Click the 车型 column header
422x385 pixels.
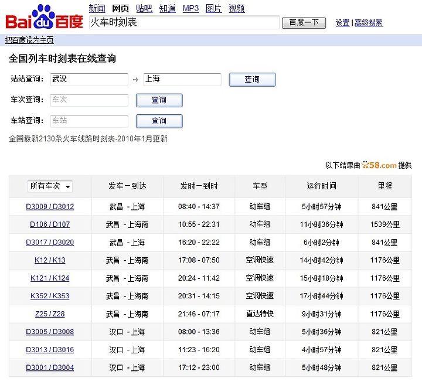[x=260, y=186]
